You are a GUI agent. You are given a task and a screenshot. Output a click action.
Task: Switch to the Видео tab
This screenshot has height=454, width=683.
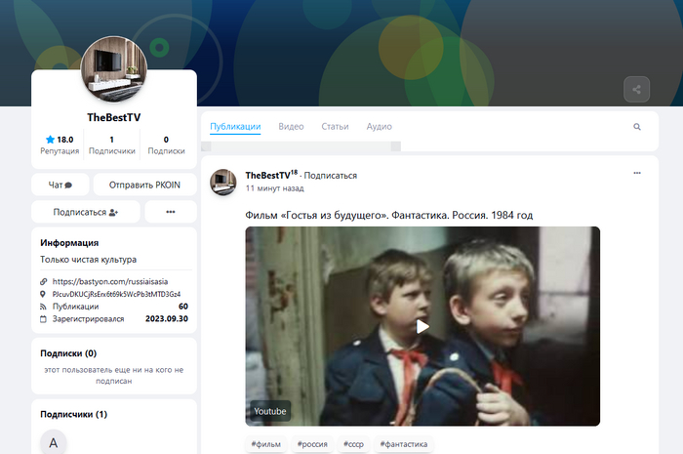pyautogui.click(x=291, y=126)
